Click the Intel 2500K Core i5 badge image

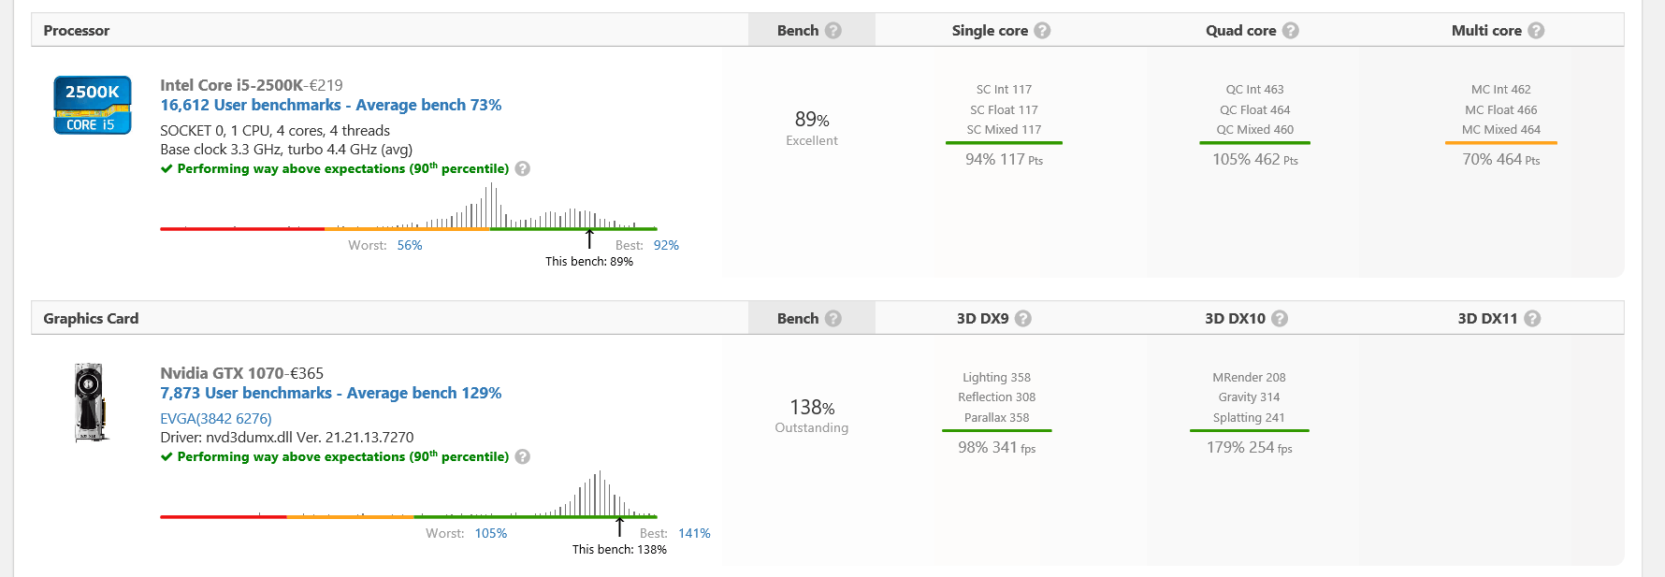(x=92, y=106)
